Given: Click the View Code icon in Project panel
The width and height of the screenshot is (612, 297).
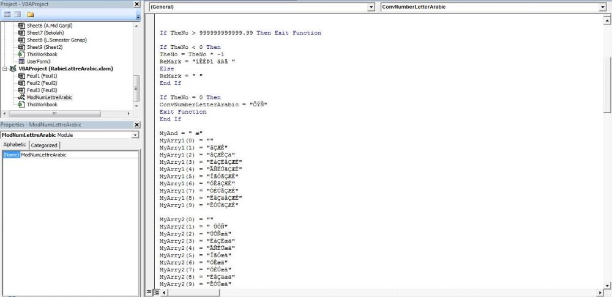Looking at the screenshot, I should (7, 14).
